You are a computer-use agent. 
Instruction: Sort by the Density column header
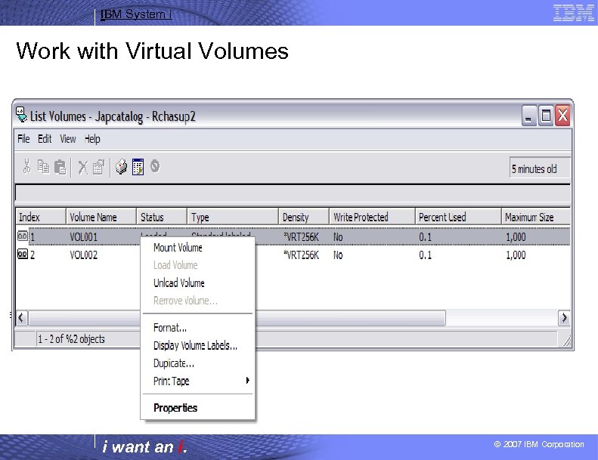coord(304,217)
